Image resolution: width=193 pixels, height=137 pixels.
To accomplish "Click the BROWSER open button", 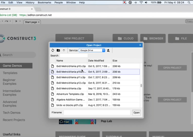I will click(153, 38).
